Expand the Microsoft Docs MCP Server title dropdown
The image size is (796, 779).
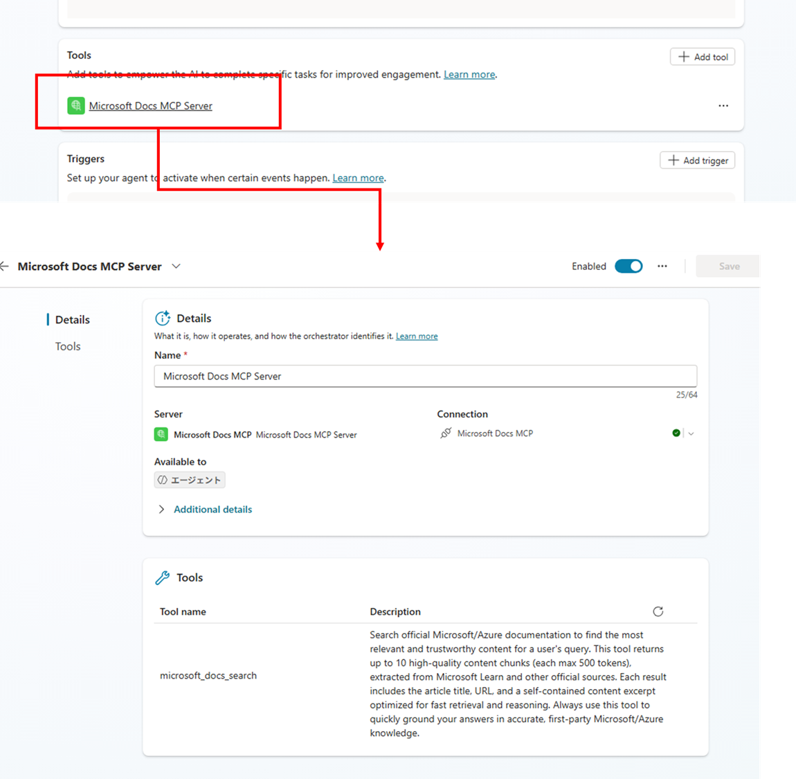coord(176,266)
